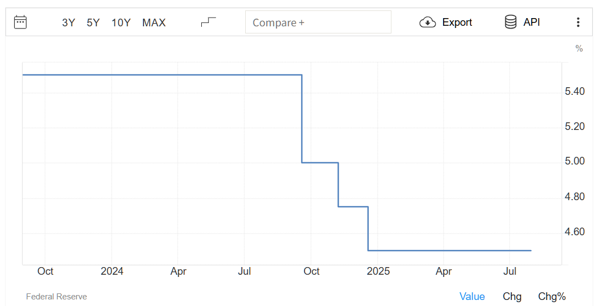Click the database API icon
The image size is (602, 306).
(x=511, y=22)
